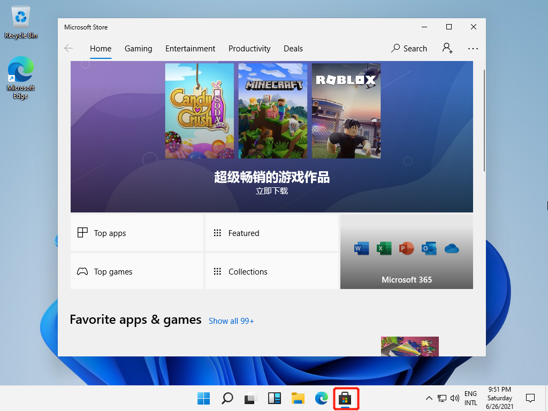The image size is (548, 411).
Task: Open the Productivity tab
Action: click(x=249, y=49)
